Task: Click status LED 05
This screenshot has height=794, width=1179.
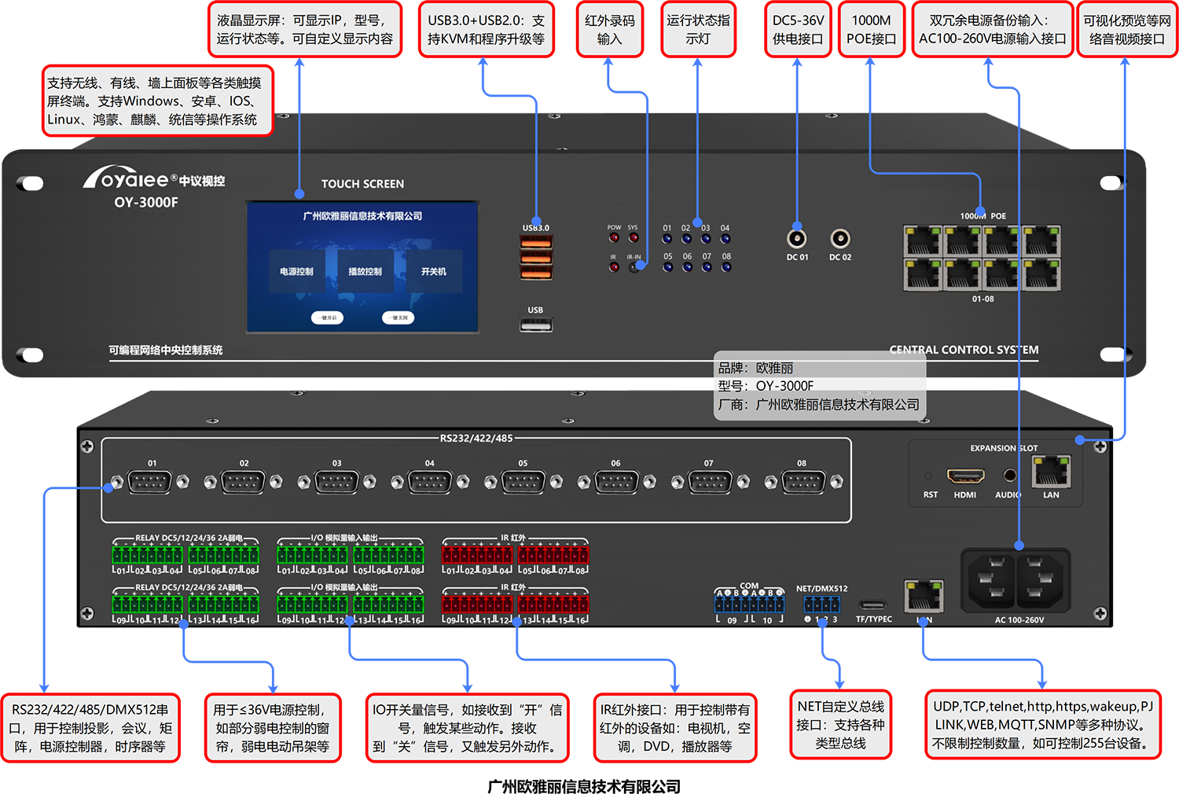Action: tap(667, 267)
